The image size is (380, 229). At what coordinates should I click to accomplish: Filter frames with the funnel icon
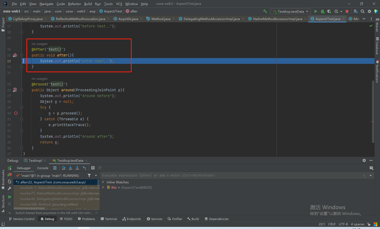[x=89, y=175]
